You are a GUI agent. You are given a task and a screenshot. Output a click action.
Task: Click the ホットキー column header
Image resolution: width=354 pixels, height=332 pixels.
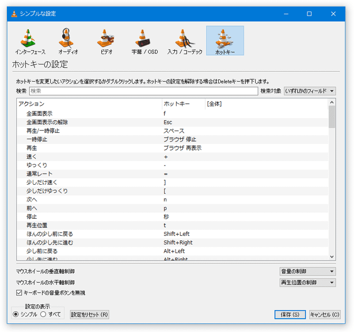coord(183,104)
